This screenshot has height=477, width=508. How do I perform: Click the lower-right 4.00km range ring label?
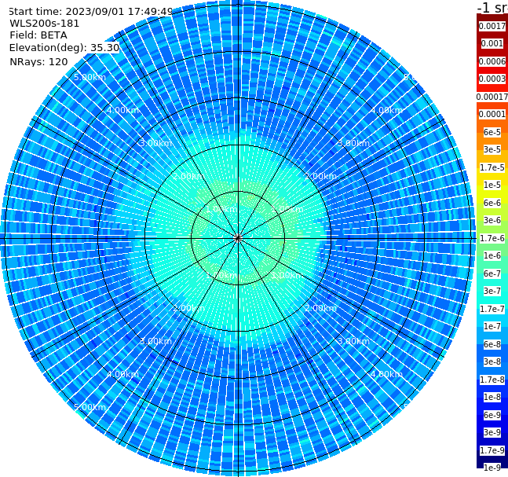pos(387,374)
